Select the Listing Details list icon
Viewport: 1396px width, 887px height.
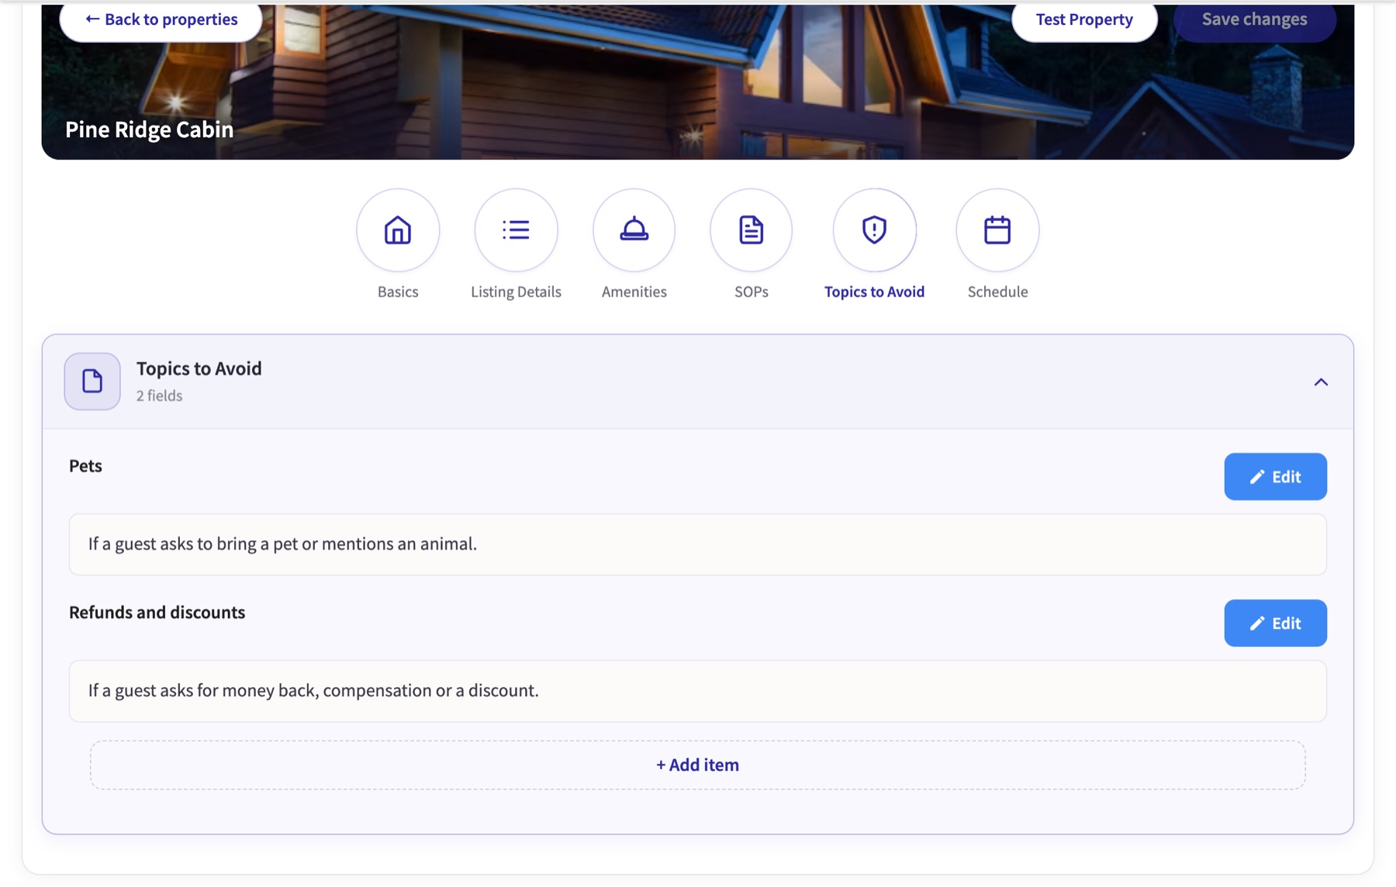click(x=516, y=230)
